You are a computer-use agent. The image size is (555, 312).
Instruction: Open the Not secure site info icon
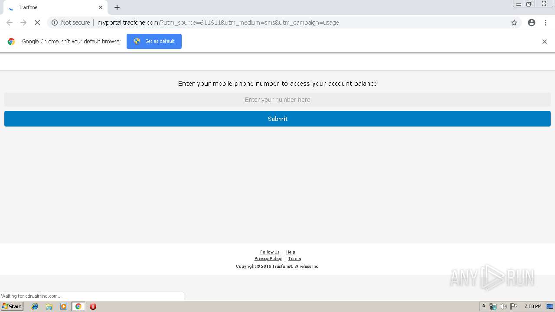pos(55,23)
